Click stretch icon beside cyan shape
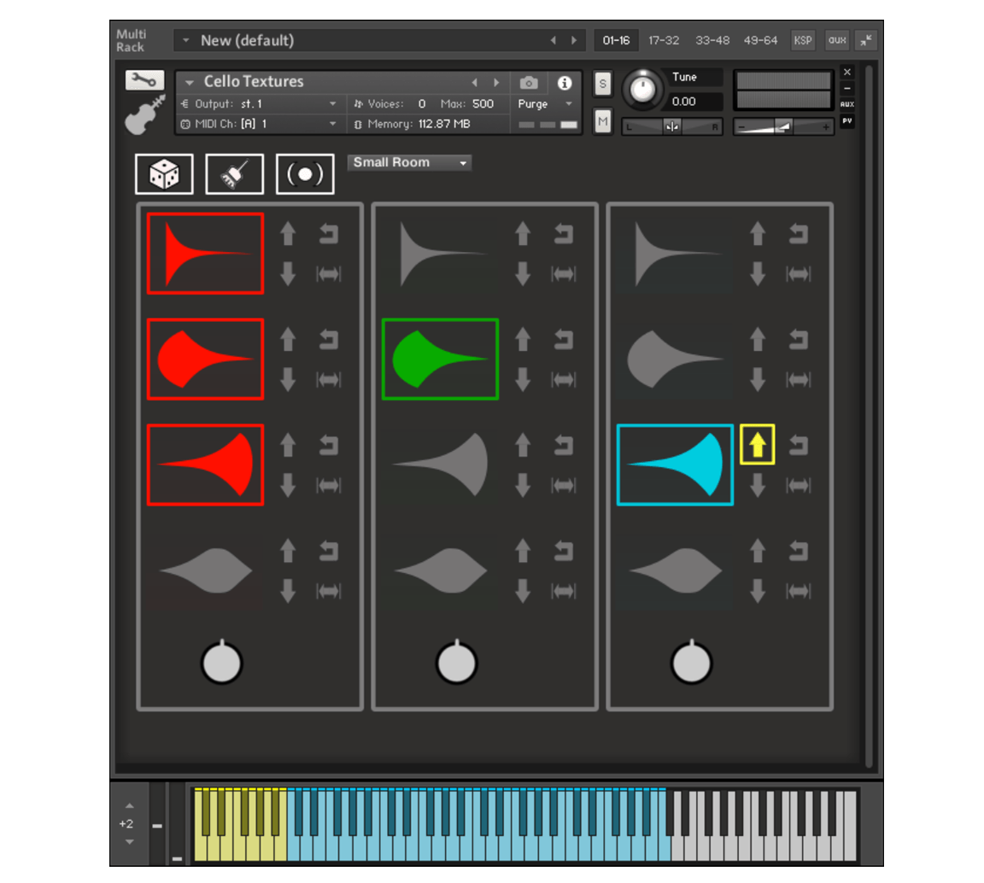 click(x=798, y=484)
